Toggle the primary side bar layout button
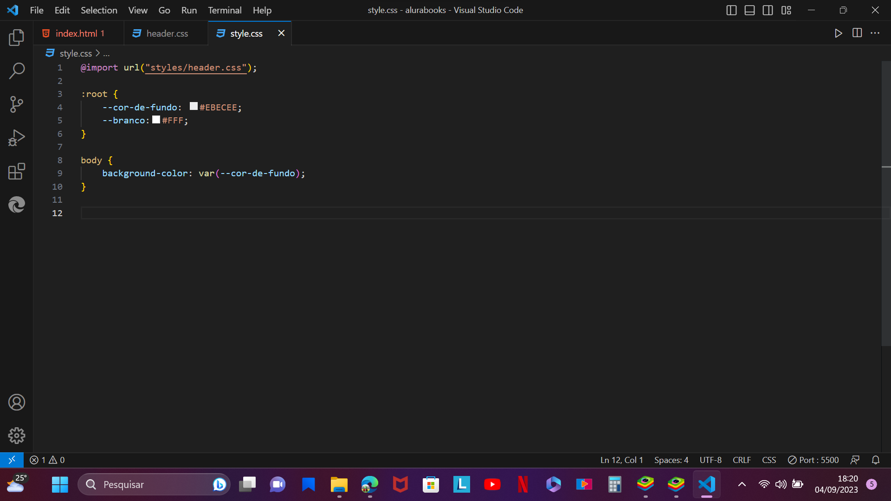The image size is (891, 501). point(731,10)
